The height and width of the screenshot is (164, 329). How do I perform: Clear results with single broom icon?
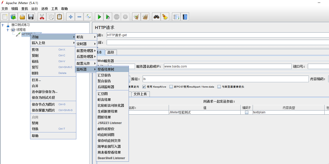coord(137,17)
